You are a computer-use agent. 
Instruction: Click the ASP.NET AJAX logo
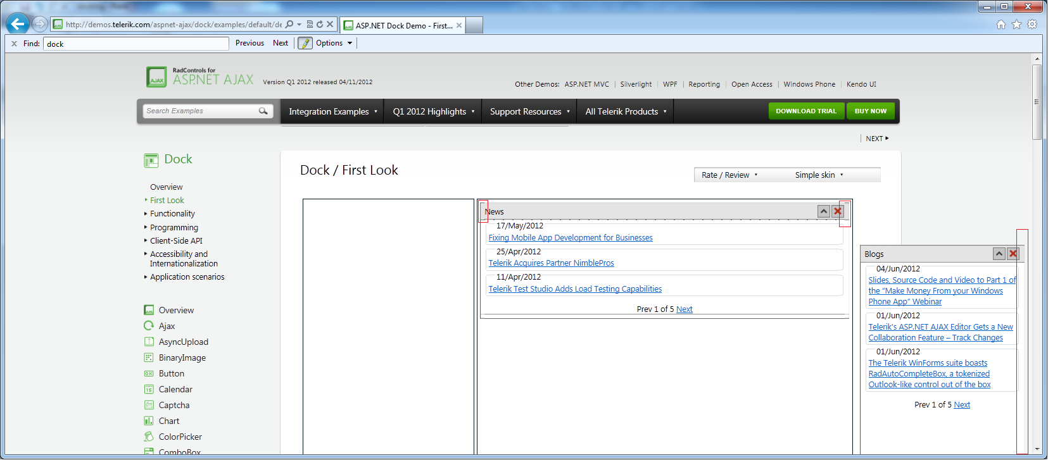(200, 77)
